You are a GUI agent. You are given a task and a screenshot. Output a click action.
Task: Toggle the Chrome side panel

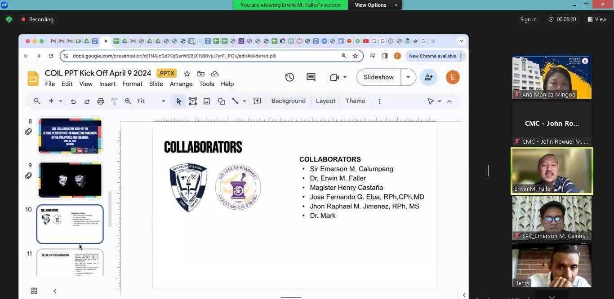(x=385, y=56)
